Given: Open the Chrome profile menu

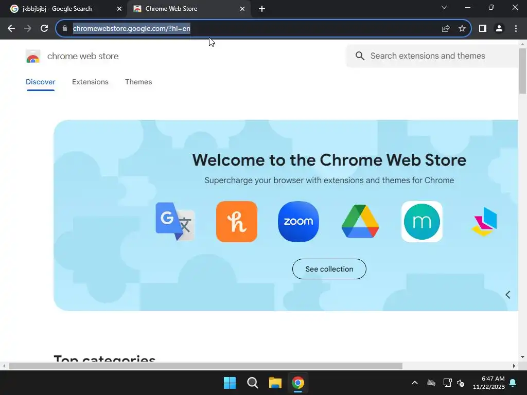Looking at the screenshot, I should 499,29.
